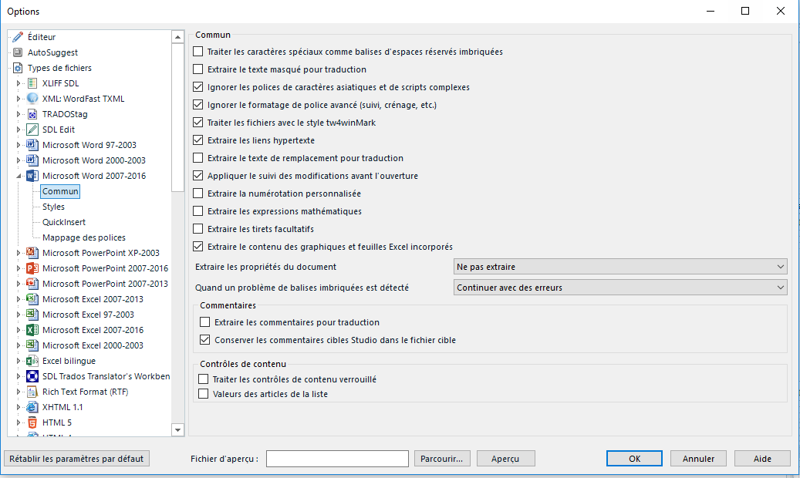Screen dimensions: 800x478
Task: Click the SDL Edit pencil icon
Action: 32,130
